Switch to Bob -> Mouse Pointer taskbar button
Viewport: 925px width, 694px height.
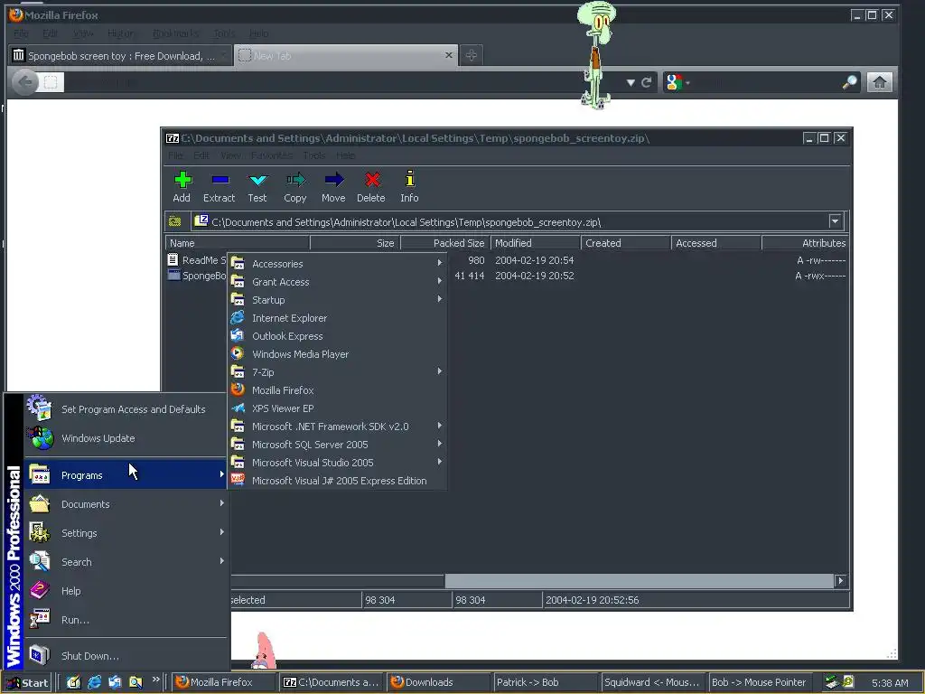(760, 682)
